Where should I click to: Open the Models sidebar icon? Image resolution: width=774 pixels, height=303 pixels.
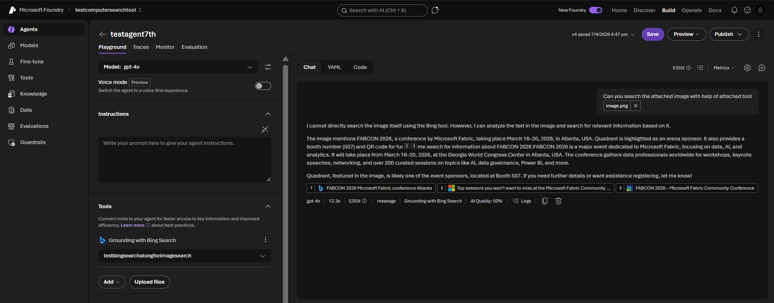(x=11, y=46)
